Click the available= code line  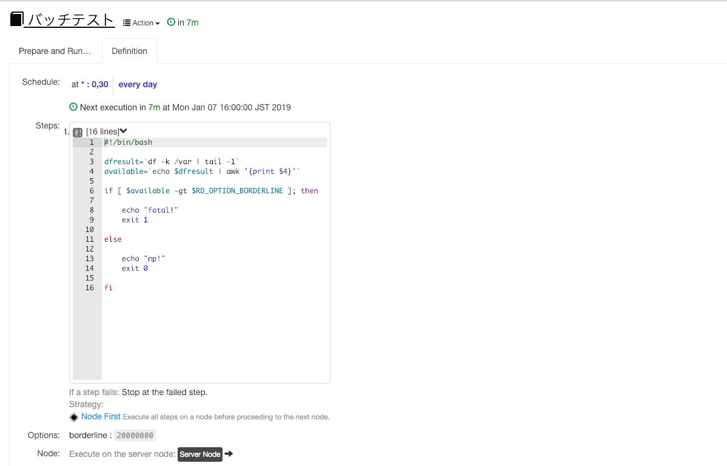click(x=202, y=171)
